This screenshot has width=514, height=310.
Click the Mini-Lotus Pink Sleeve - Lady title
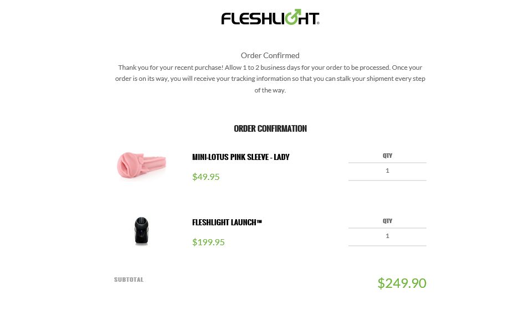(x=240, y=157)
